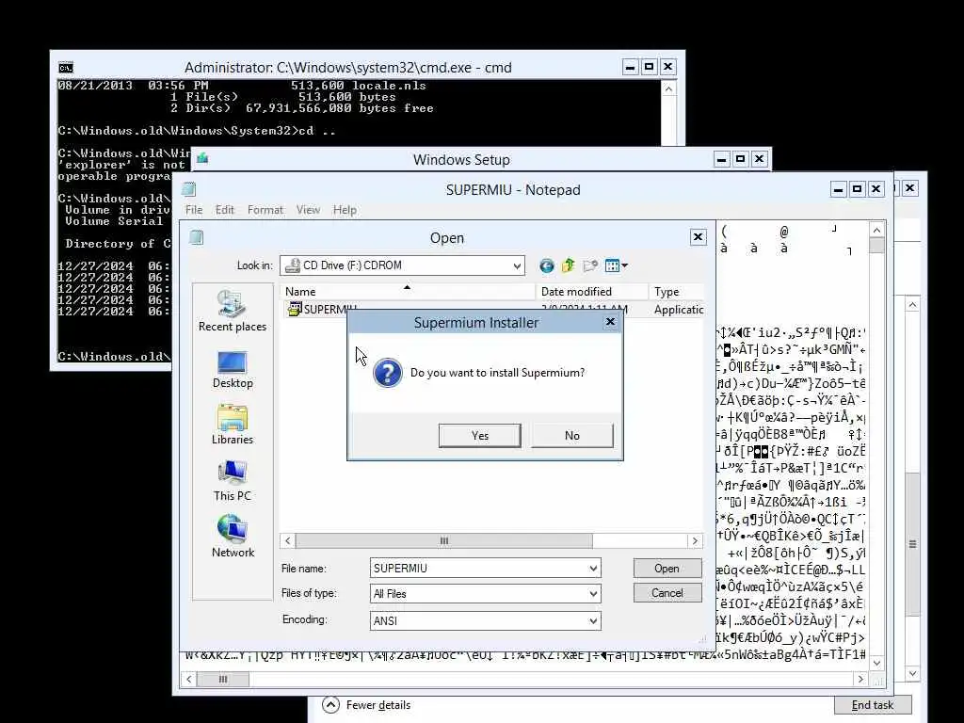
Task: Click file list horizontal scrollbar thumb
Action: point(444,541)
